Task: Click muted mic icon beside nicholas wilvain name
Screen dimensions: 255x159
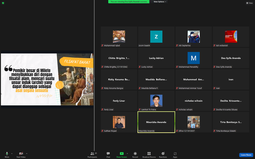Action: [x=177, y=110]
